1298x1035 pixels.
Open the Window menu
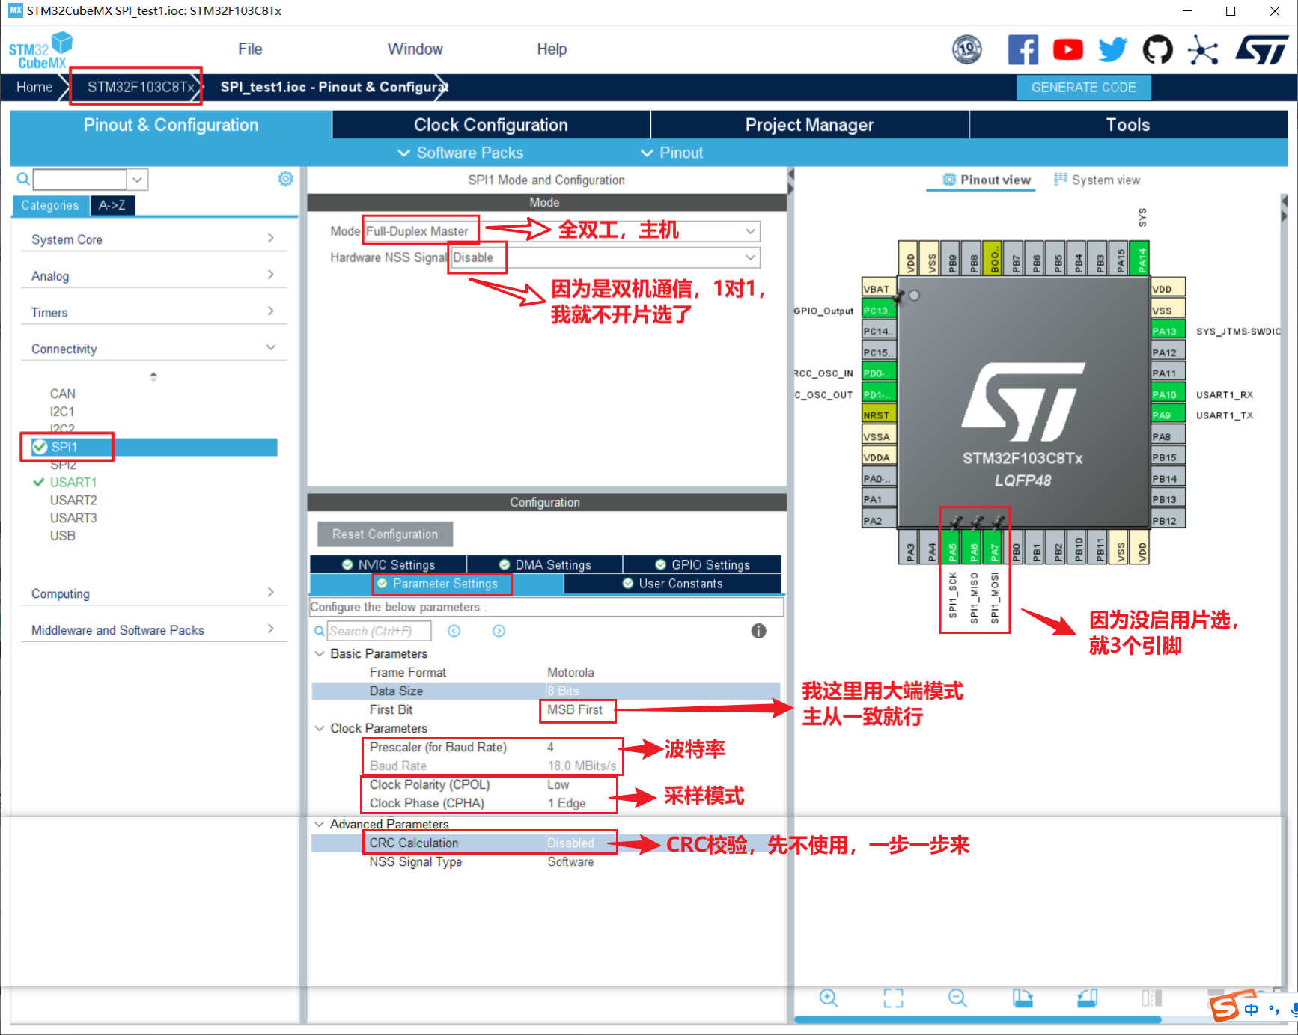coord(415,49)
